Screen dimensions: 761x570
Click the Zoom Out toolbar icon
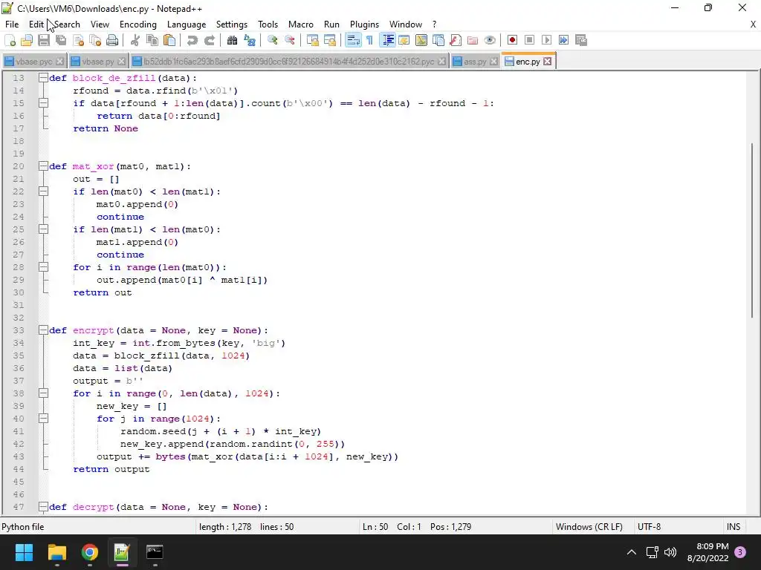tap(290, 40)
